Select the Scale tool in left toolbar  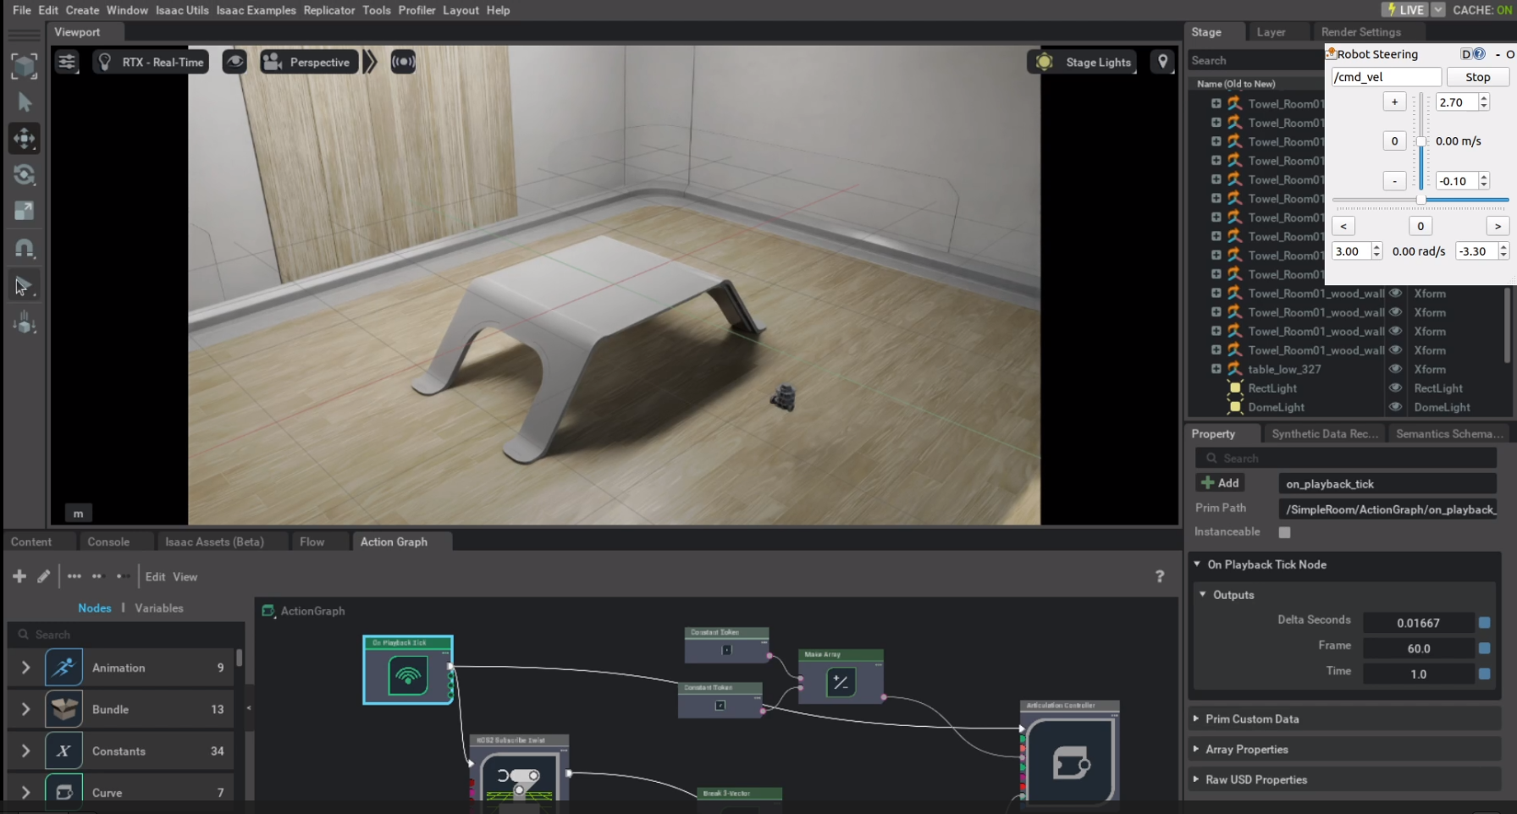tap(25, 212)
